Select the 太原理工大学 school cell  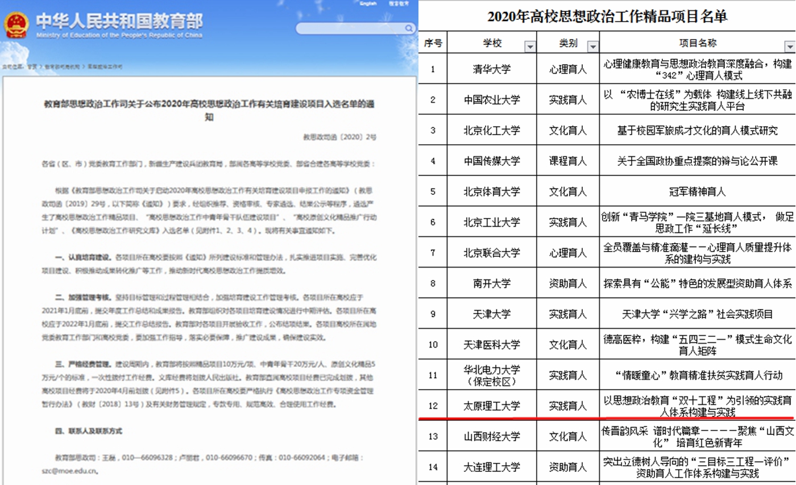(x=491, y=405)
